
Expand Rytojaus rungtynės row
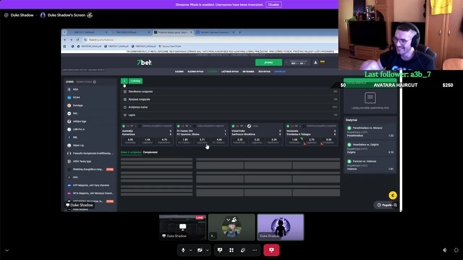point(230,99)
